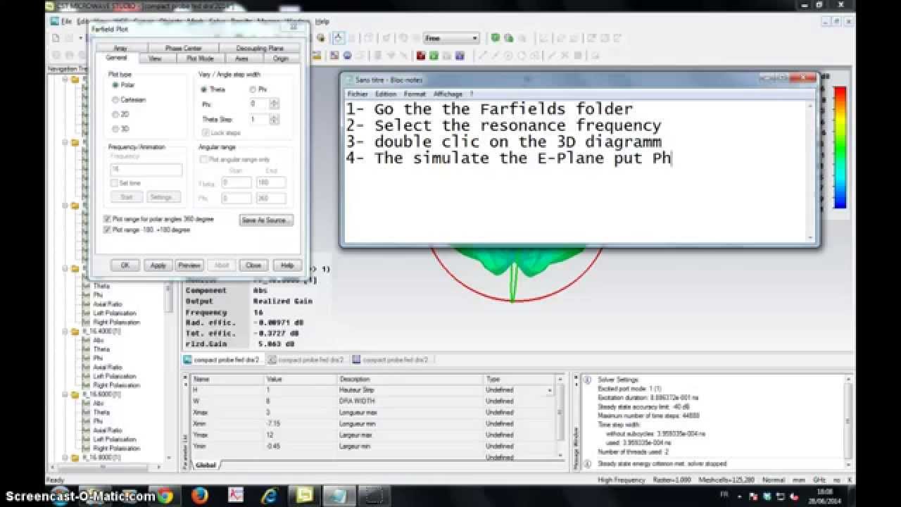
Task: Click the Global tab below parameter list
Action: [x=206, y=465]
